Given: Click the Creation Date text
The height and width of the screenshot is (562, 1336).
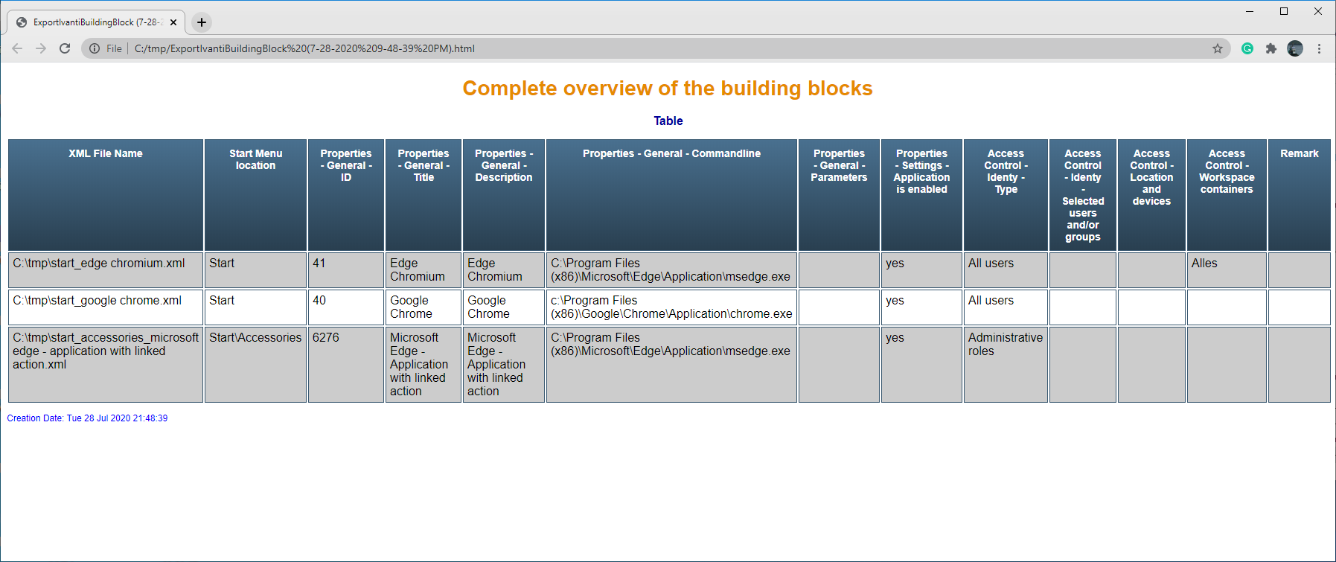Looking at the screenshot, I should click(87, 418).
